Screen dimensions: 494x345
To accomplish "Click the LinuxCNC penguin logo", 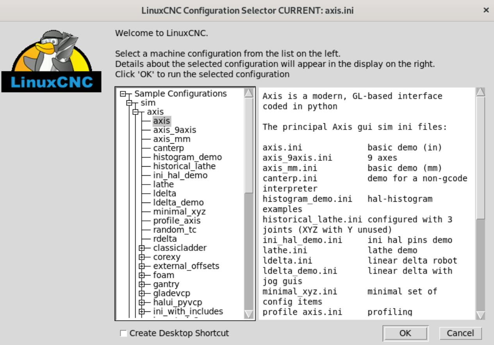I will 52,60.
